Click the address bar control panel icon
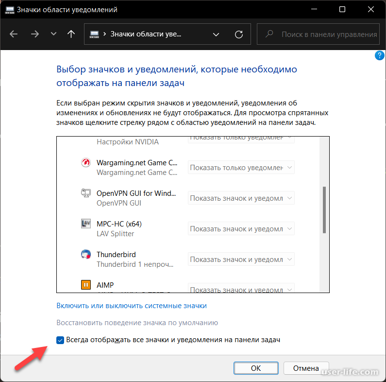 click(94, 34)
